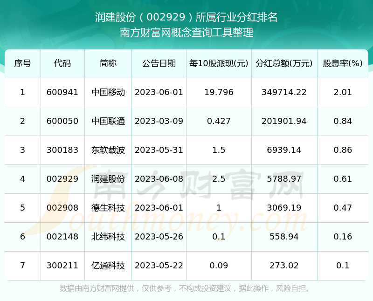This screenshot has height=301, width=373.
Task: Click the dividend total 273.02
Action: click(x=284, y=266)
